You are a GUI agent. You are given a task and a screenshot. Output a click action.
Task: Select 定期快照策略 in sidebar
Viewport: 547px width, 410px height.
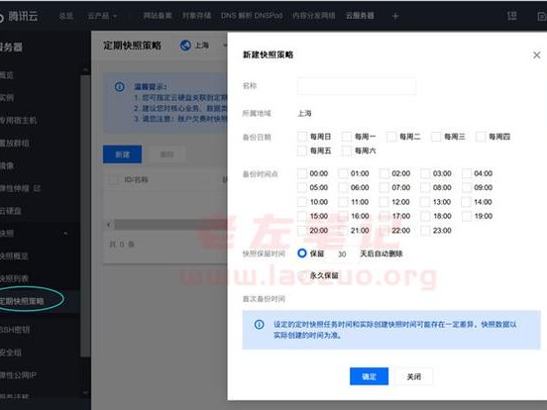pyautogui.click(x=22, y=301)
